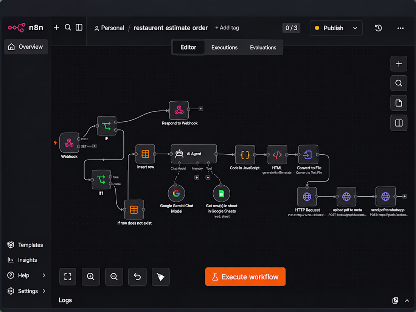Switch to the Evaluations tab
The width and height of the screenshot is (416, 312).
[263, 48]
